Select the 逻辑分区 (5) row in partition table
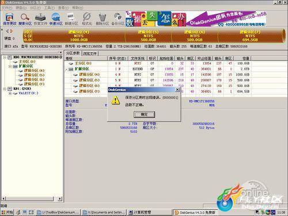This screenshot has height=216, width=288. 158,80
